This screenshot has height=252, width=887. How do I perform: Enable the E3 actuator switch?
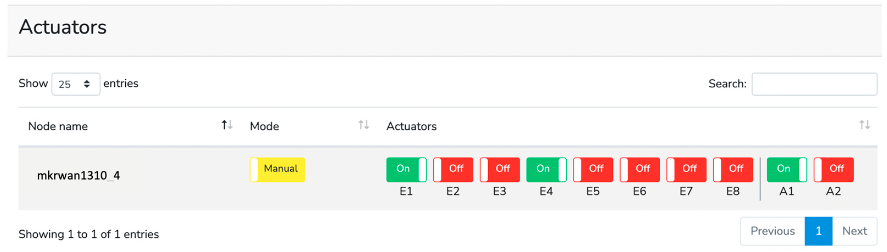[x=500, y=169]
